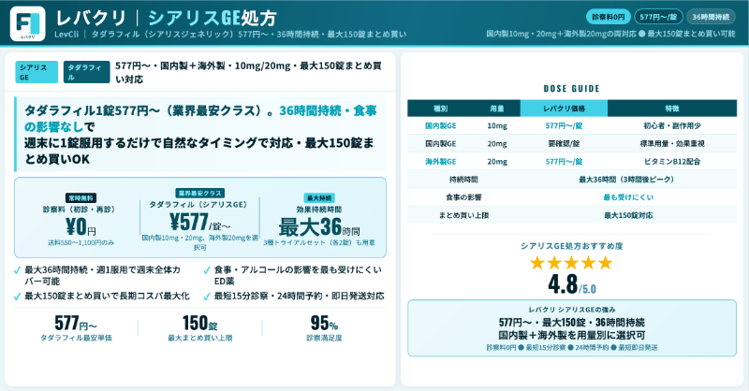Select the 577円〜/錠 header pill
749x391 pixels.
tap(658, 17)
